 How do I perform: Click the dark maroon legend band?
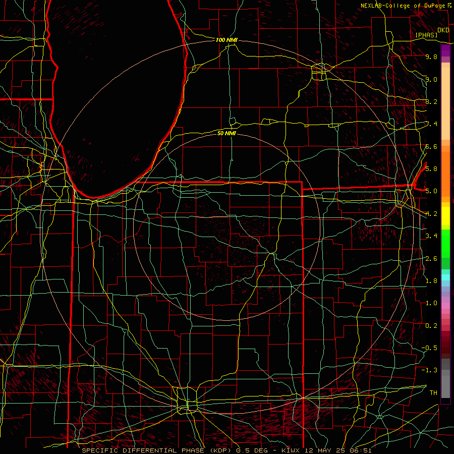click(445, 342)
